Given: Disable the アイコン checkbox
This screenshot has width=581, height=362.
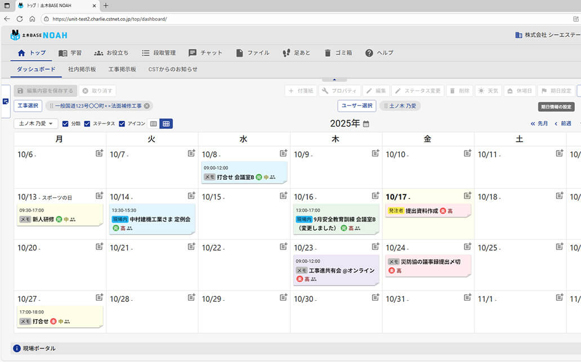Looking at the screenshot, I should tap(122, 124).
